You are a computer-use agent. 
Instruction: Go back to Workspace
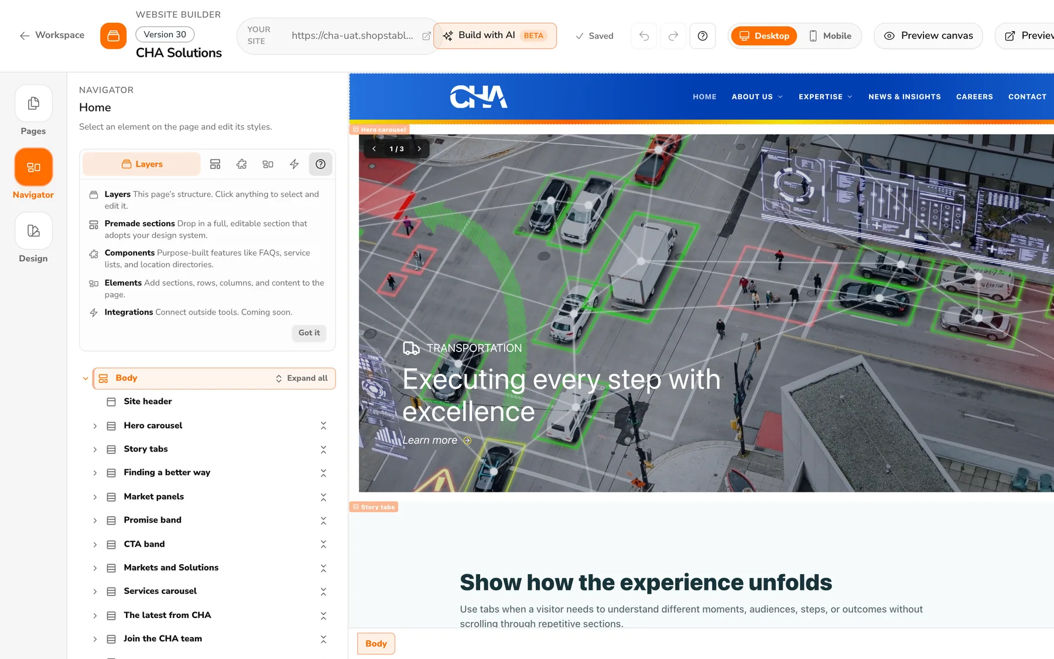52,35
